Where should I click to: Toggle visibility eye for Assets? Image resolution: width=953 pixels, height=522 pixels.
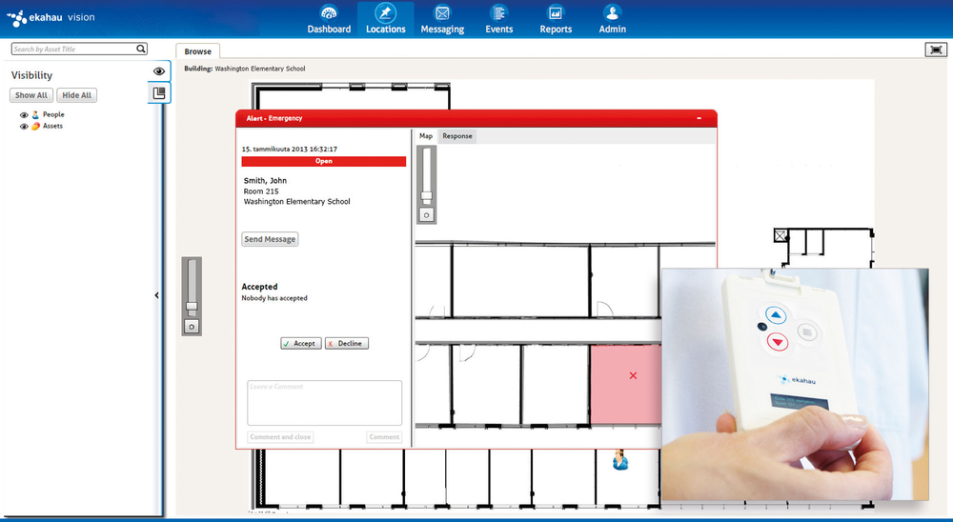pyautogui.click(x=25, y=126)
